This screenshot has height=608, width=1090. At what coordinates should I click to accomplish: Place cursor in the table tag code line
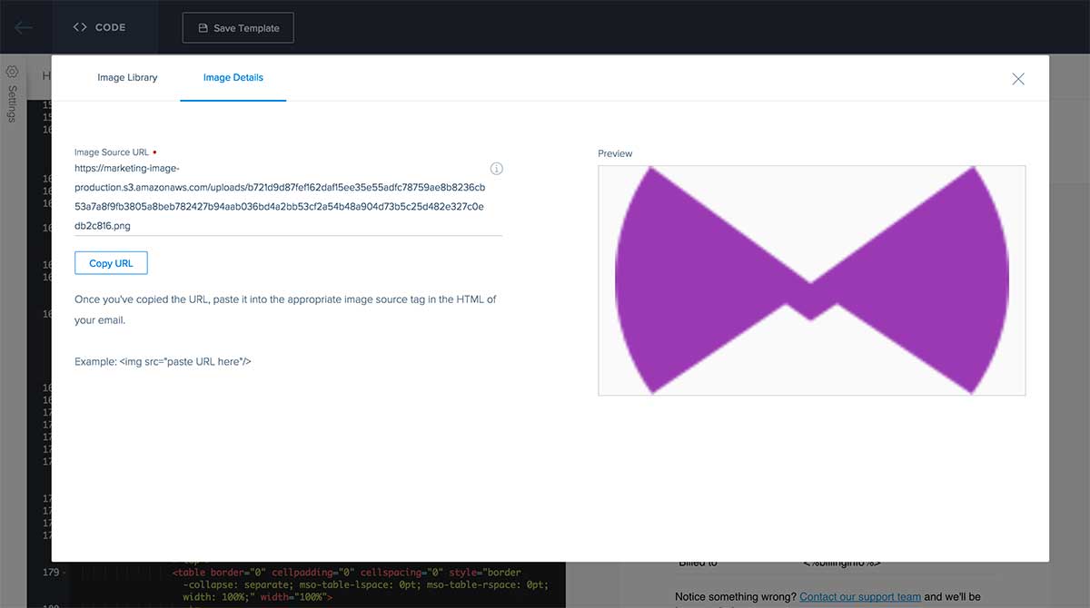pos(347,573)
